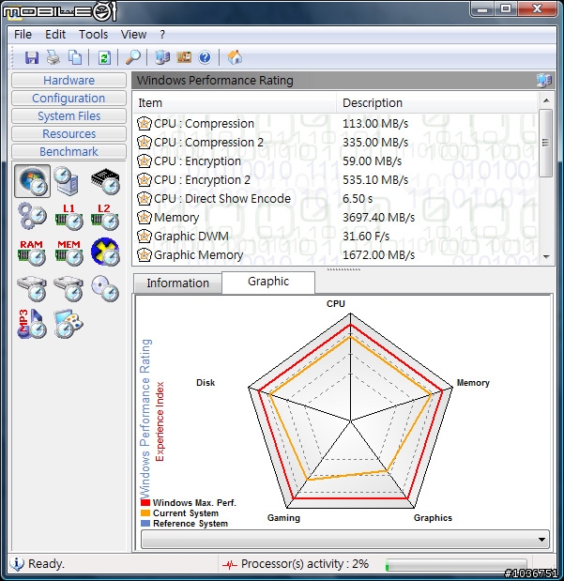564x581 pixels.
Task: Switch to the Graphic tab
Action: pos(268,282)
